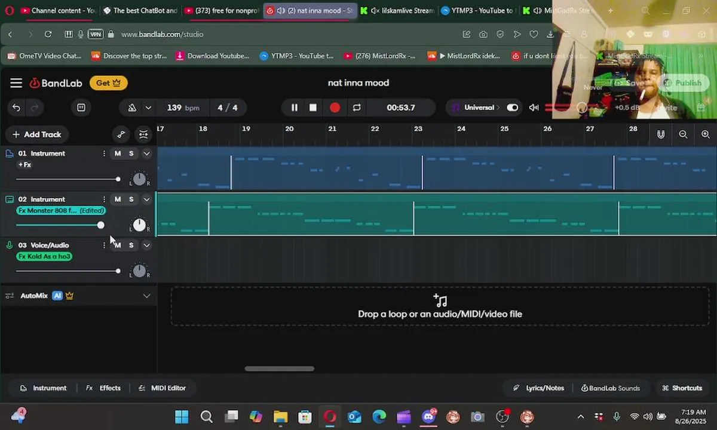Expand track 03 Voice/Audio chevron
Image resolution: width=717 pixels, height=430 pixels.
(146, 245)
